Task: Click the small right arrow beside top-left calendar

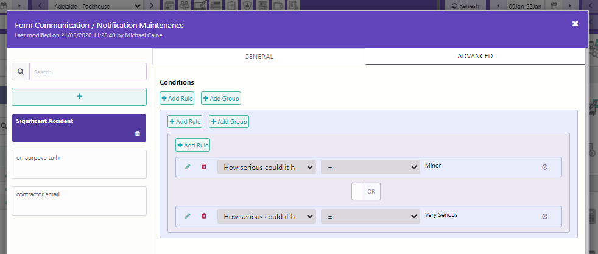Action: pos(19,5)
